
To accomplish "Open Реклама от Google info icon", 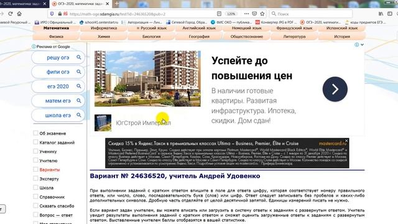I will click(x=34, y=47).
